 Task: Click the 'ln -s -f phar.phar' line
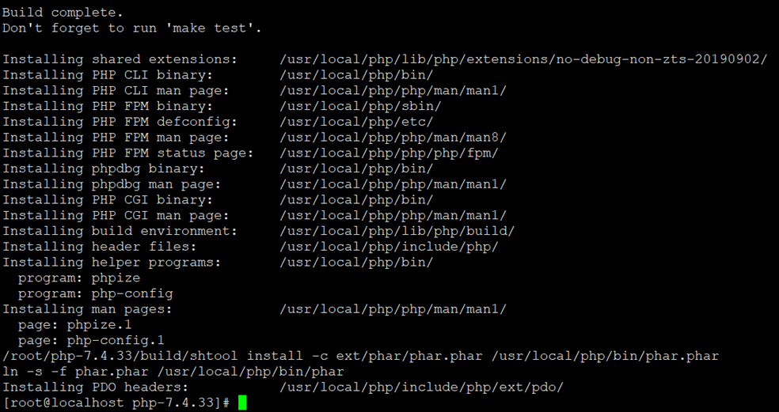[173, 372]
